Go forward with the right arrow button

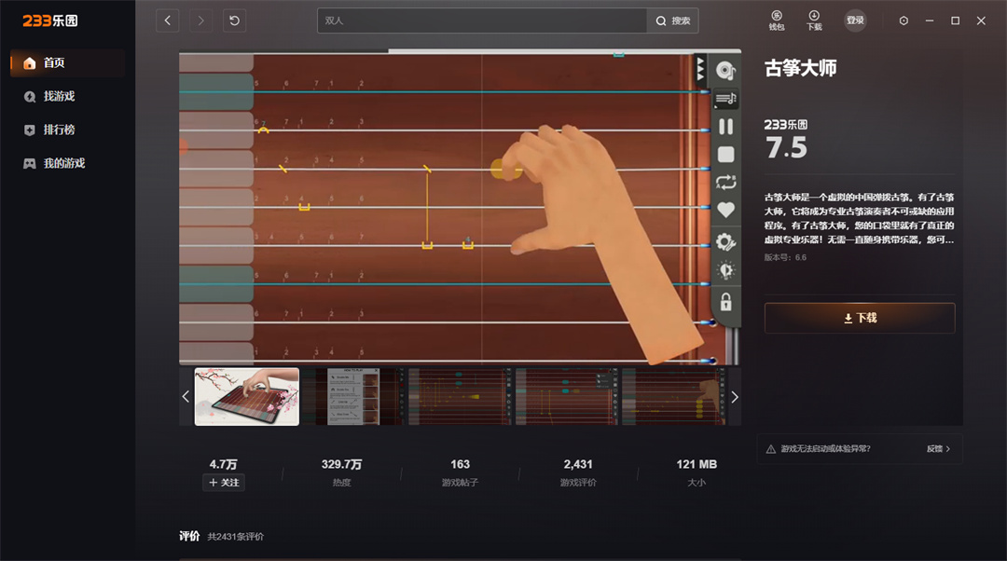point(201,21)
